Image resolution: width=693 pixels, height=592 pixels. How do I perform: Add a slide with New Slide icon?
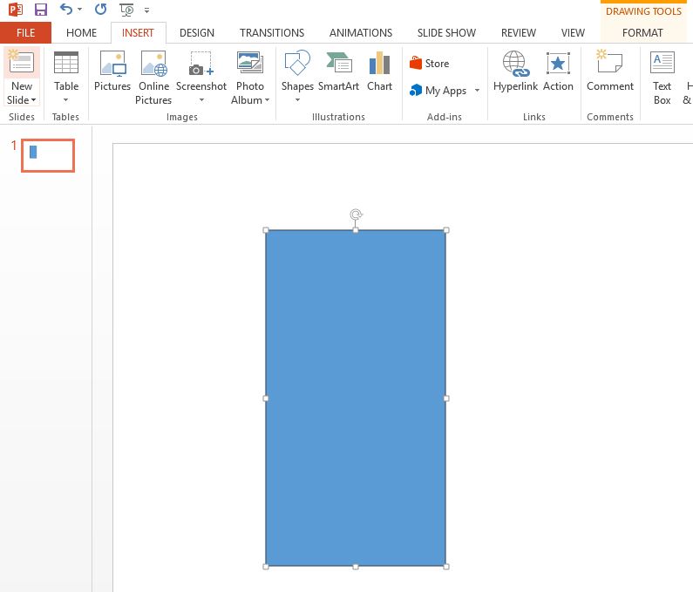21,63
